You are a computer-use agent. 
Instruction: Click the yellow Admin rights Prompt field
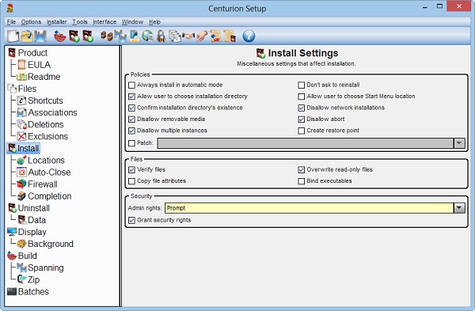pos(309,208)
